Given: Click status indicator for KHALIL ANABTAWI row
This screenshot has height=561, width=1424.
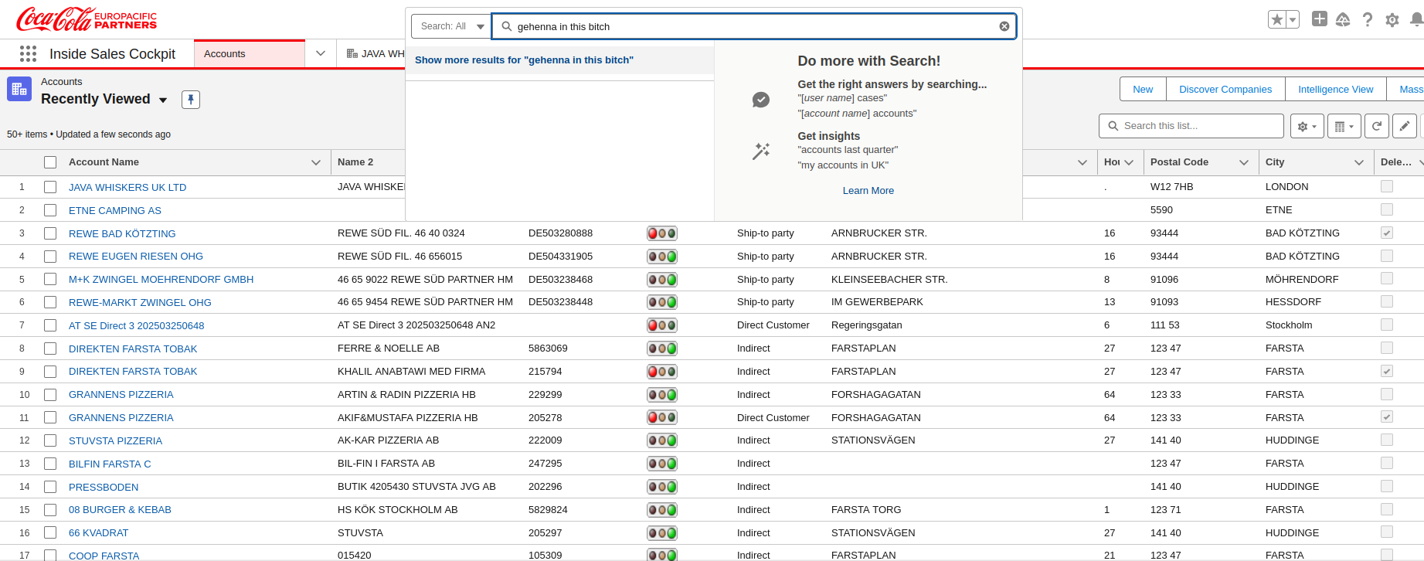Looking at the screenshot, I should pyautogui.click(x=662, y=372).
